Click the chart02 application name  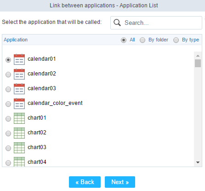click(37, 133)
